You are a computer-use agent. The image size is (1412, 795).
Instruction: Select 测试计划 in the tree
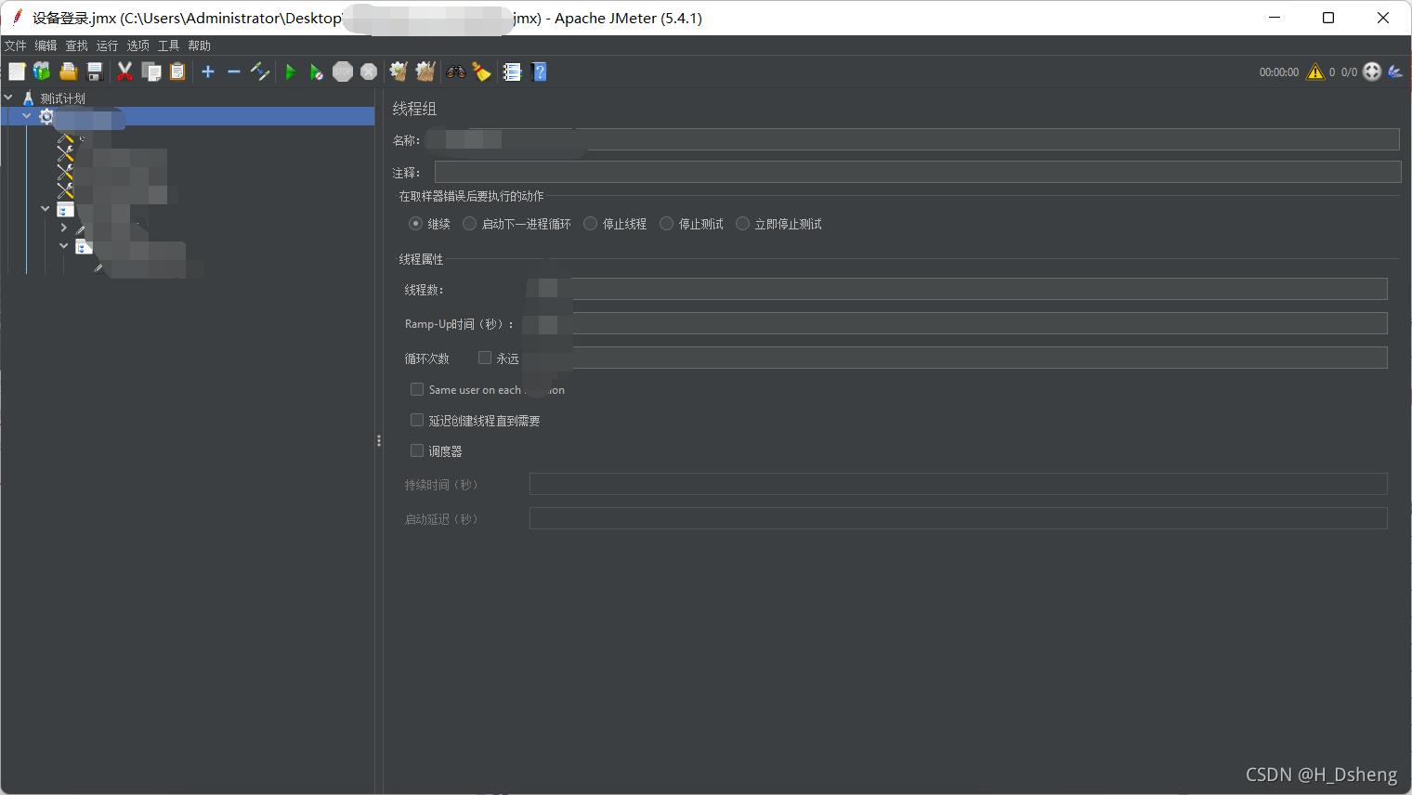click(62, 98)
